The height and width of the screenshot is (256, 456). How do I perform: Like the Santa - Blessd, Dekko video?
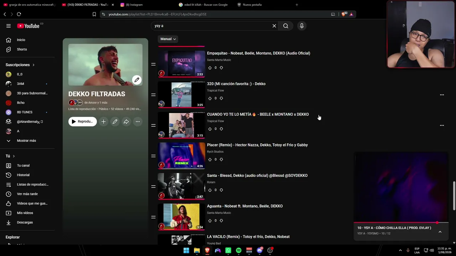(210, 190)
